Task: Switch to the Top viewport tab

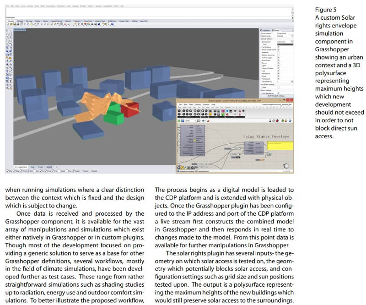Action: pos(33,168)
